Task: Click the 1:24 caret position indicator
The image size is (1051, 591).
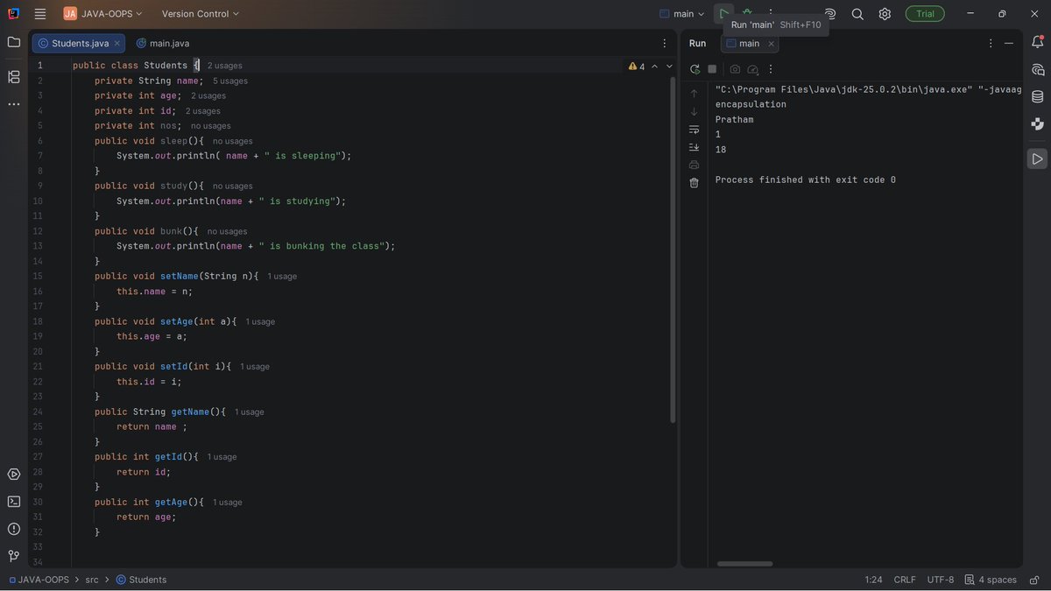Action: [873, 580]
